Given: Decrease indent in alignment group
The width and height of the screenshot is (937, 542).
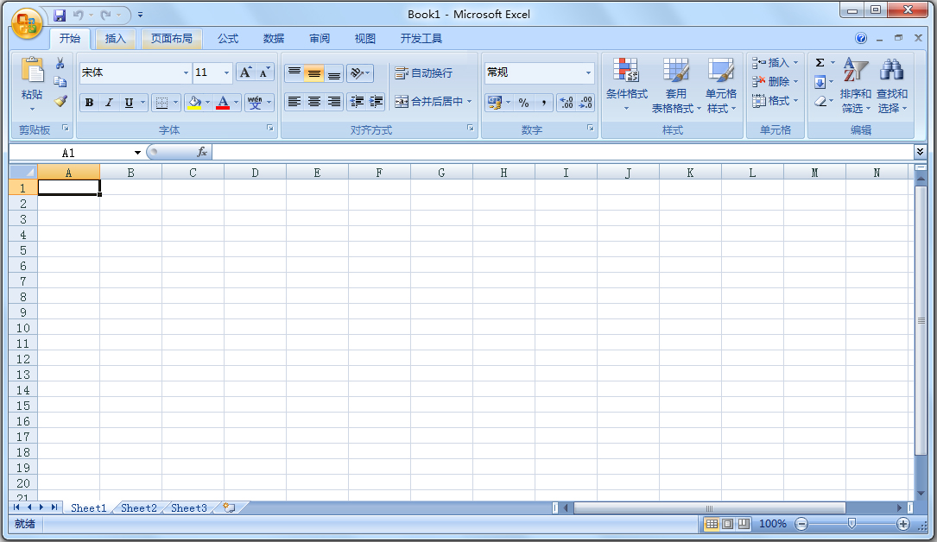Looking at the screenshot, I should tap(357, 102).
